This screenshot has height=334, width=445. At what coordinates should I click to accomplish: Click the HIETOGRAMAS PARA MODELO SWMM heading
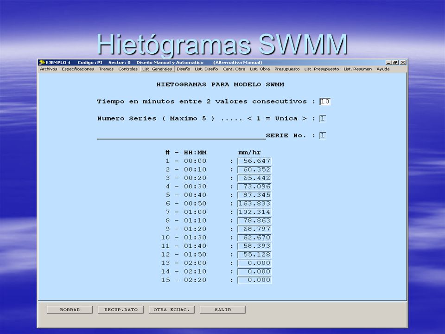[x=220, y=84]
